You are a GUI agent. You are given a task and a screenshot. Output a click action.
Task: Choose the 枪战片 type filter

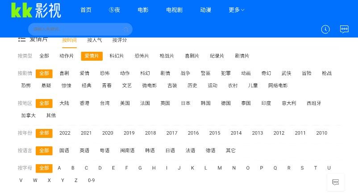(167, 56)
